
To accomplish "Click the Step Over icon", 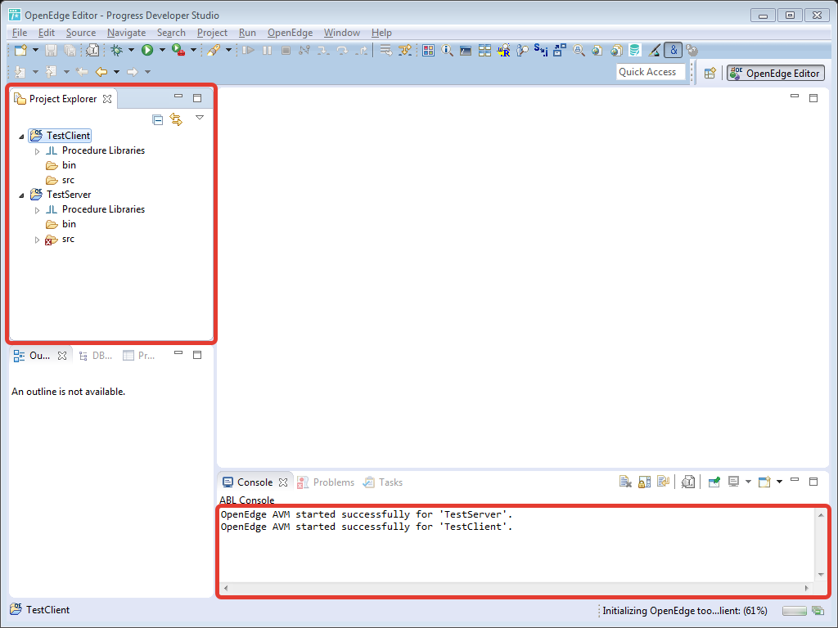I will [342, 50].
